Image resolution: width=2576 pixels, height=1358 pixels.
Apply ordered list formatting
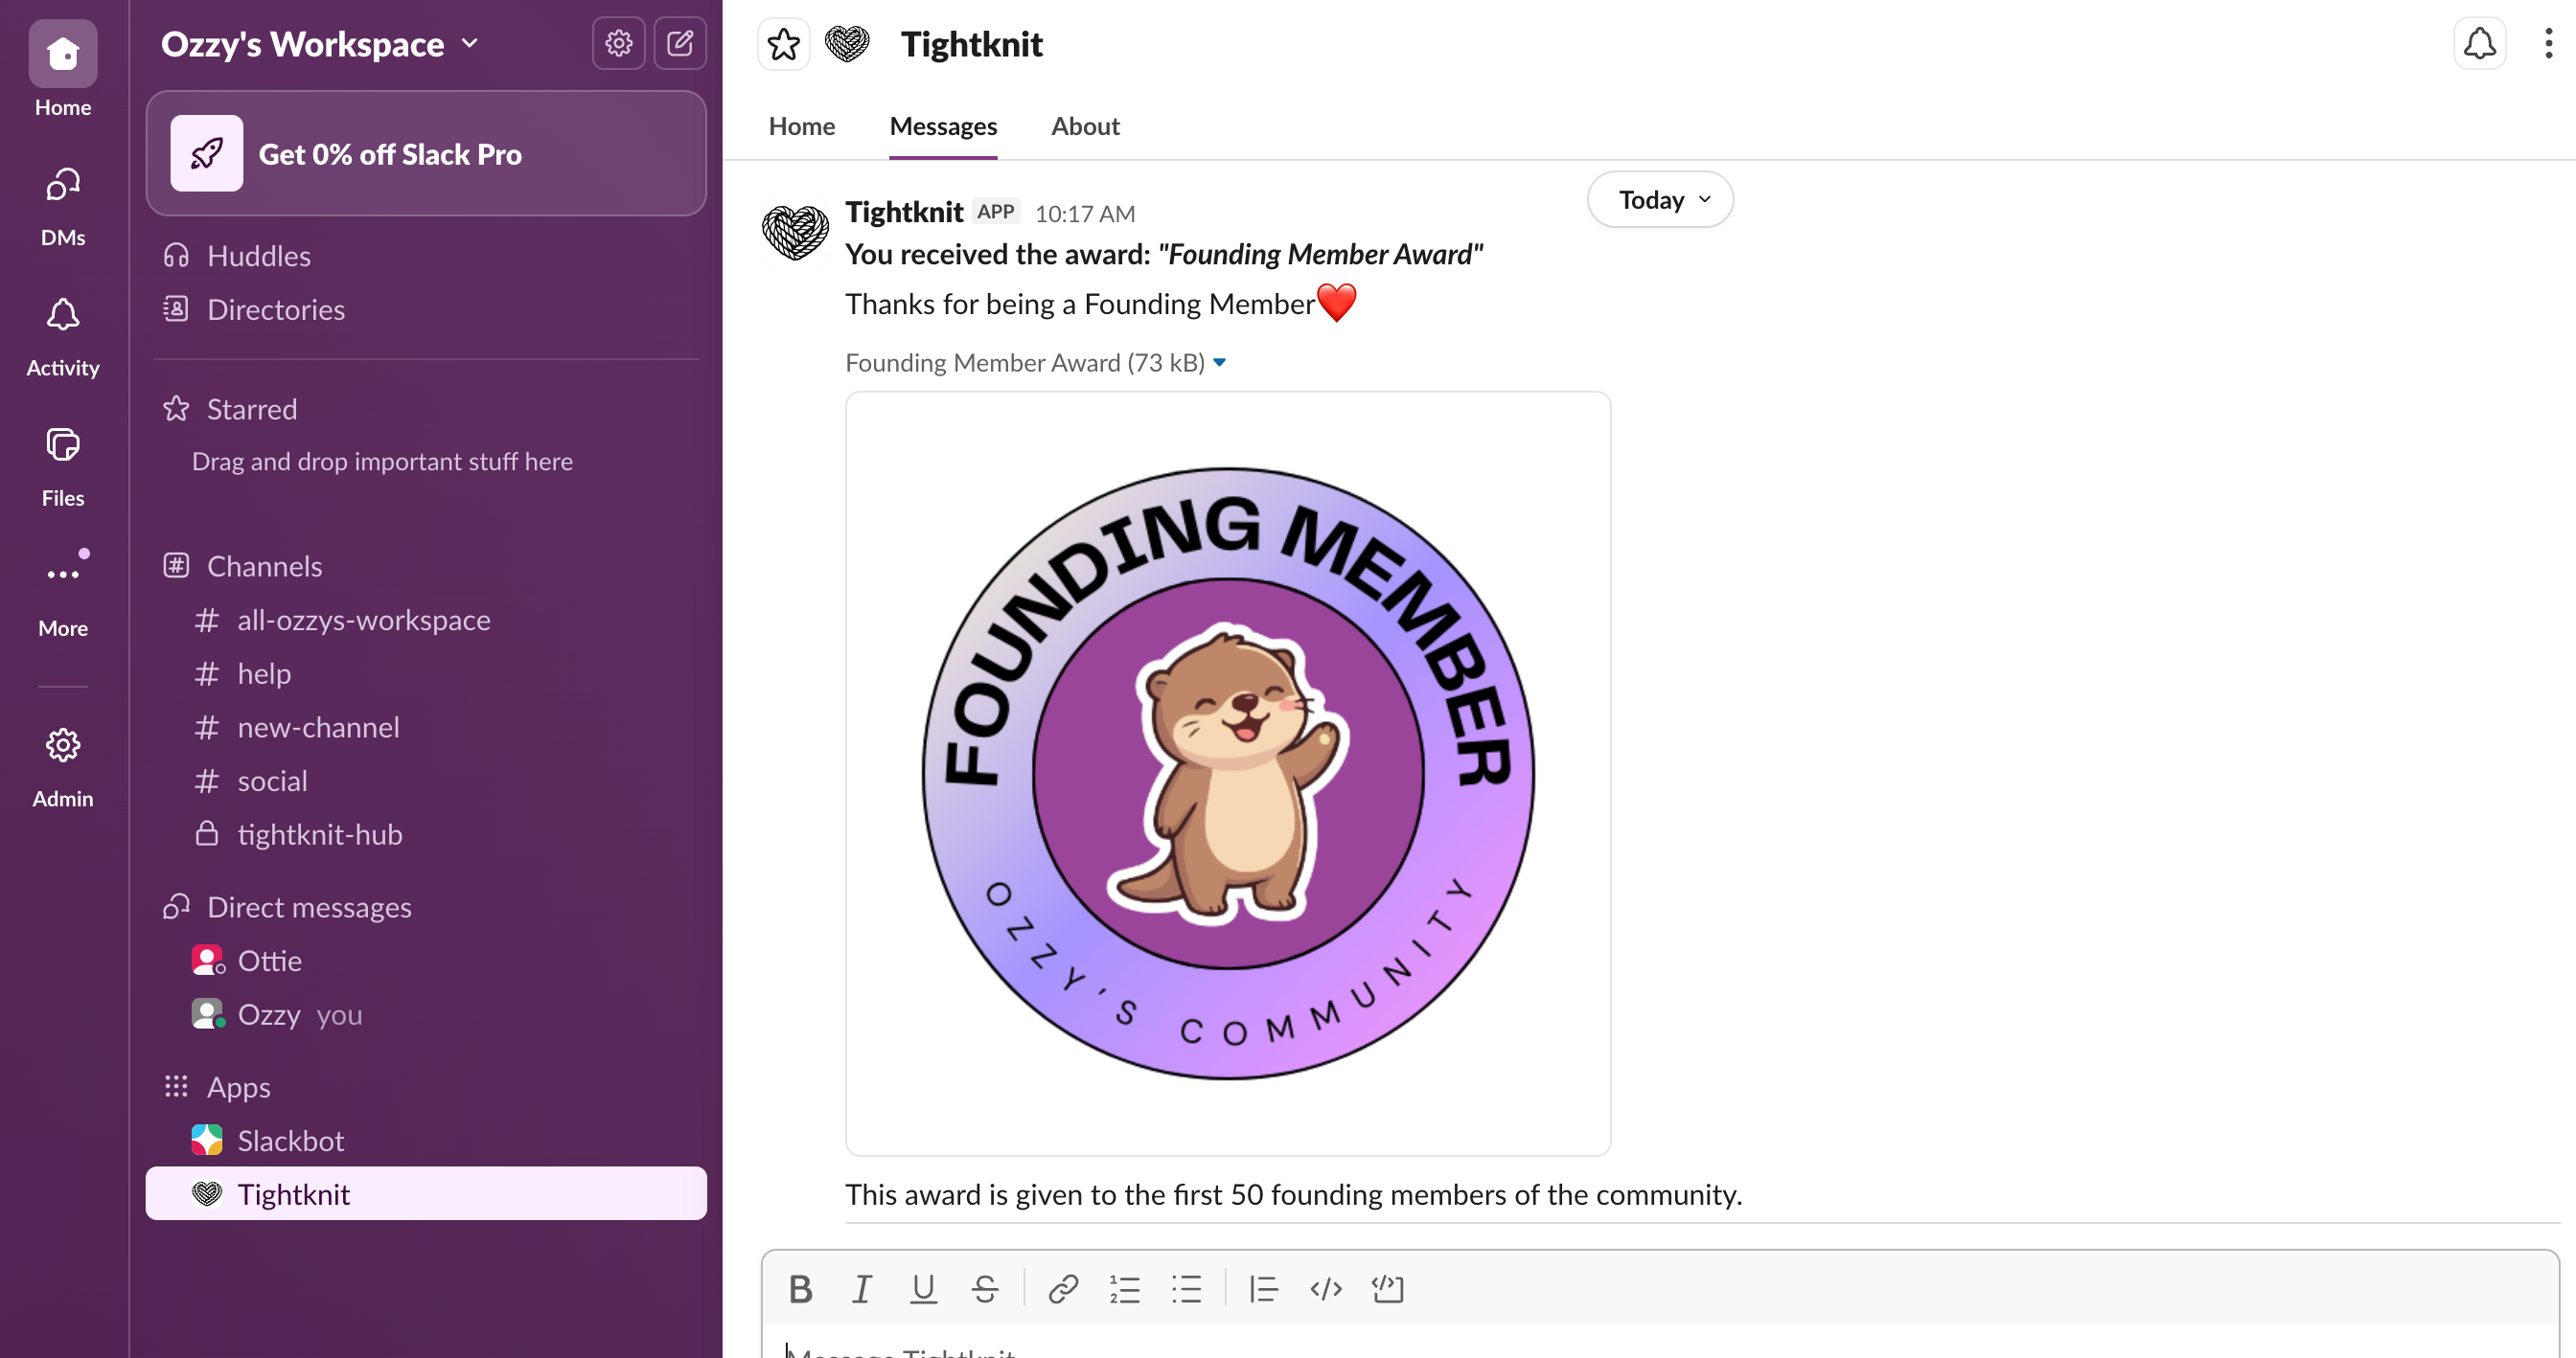1124,1289
